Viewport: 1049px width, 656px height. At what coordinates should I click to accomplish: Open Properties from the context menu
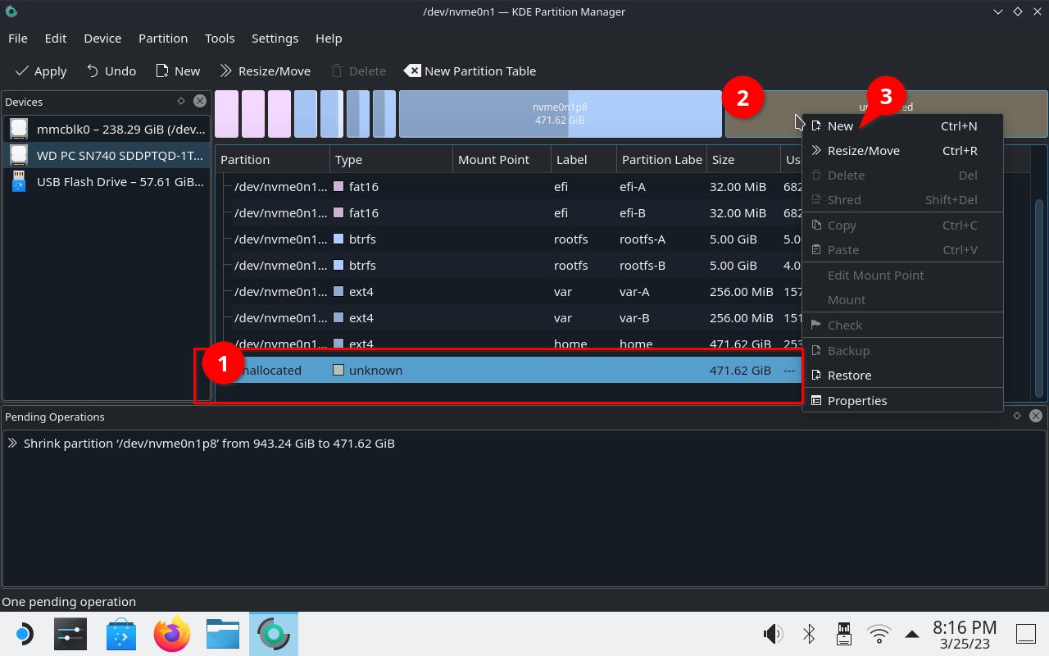pyautogui.click(x=902, y=400)
